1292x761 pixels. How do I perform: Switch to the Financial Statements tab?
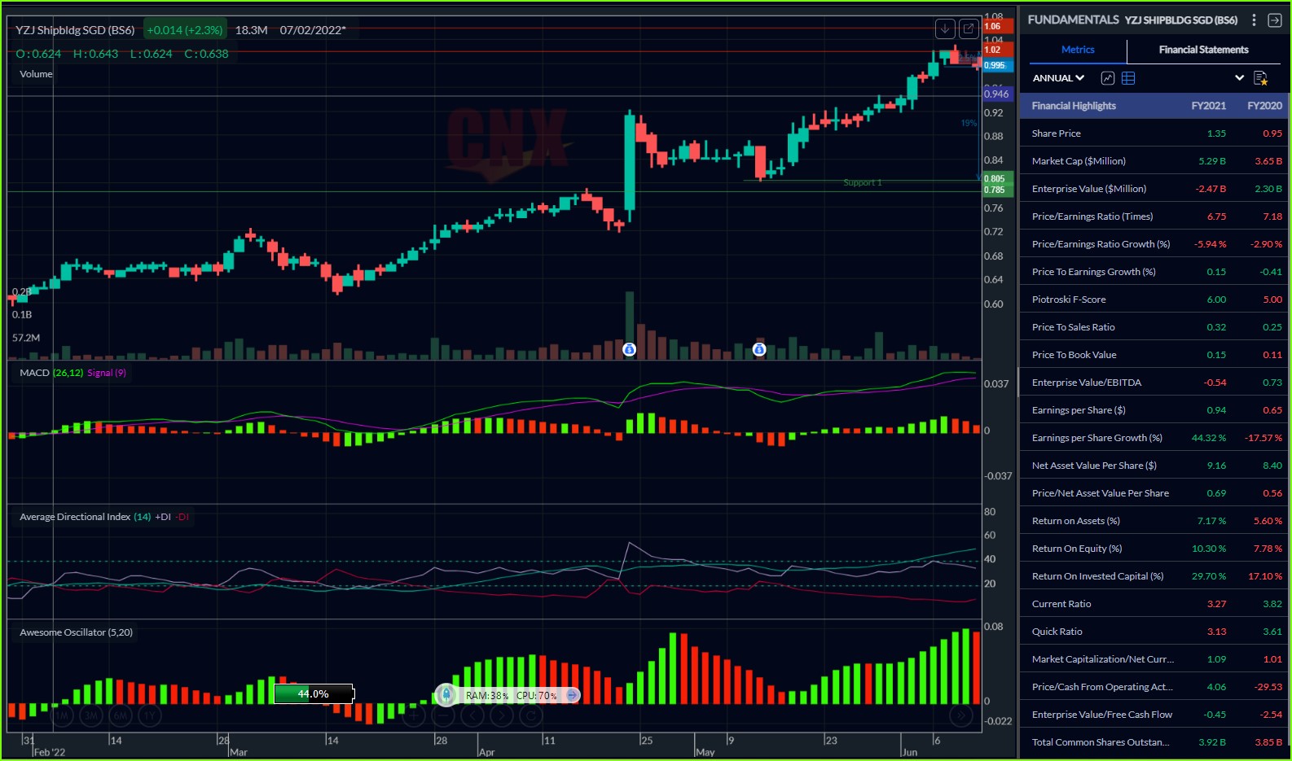tap(1203, 50)
